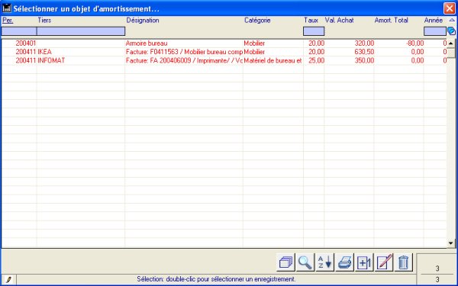Click the Amort. Total column header
This screenshot has height=286, width=458.
[x=391, y=21]
